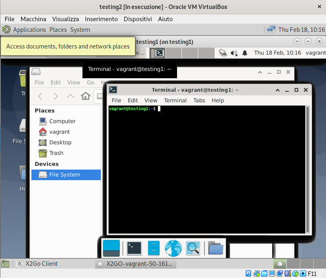
Task: Open the Go menu in the file manager
Action: click(91, 82)
